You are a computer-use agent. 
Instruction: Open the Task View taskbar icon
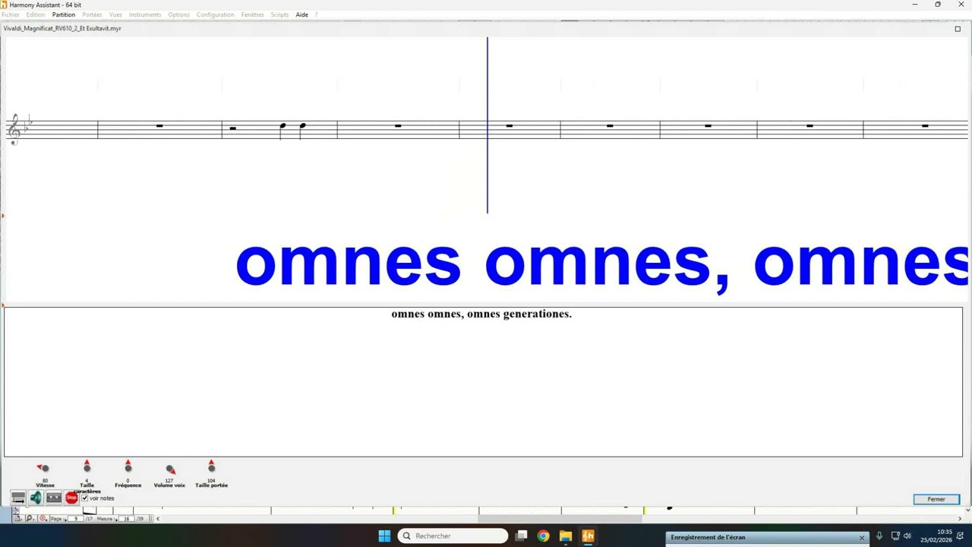click(x=521, y=536)
